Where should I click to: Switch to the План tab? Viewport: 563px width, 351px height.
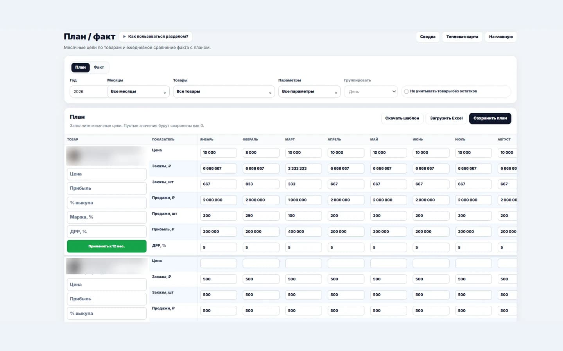pyautogui.click(x=81, y=67)
